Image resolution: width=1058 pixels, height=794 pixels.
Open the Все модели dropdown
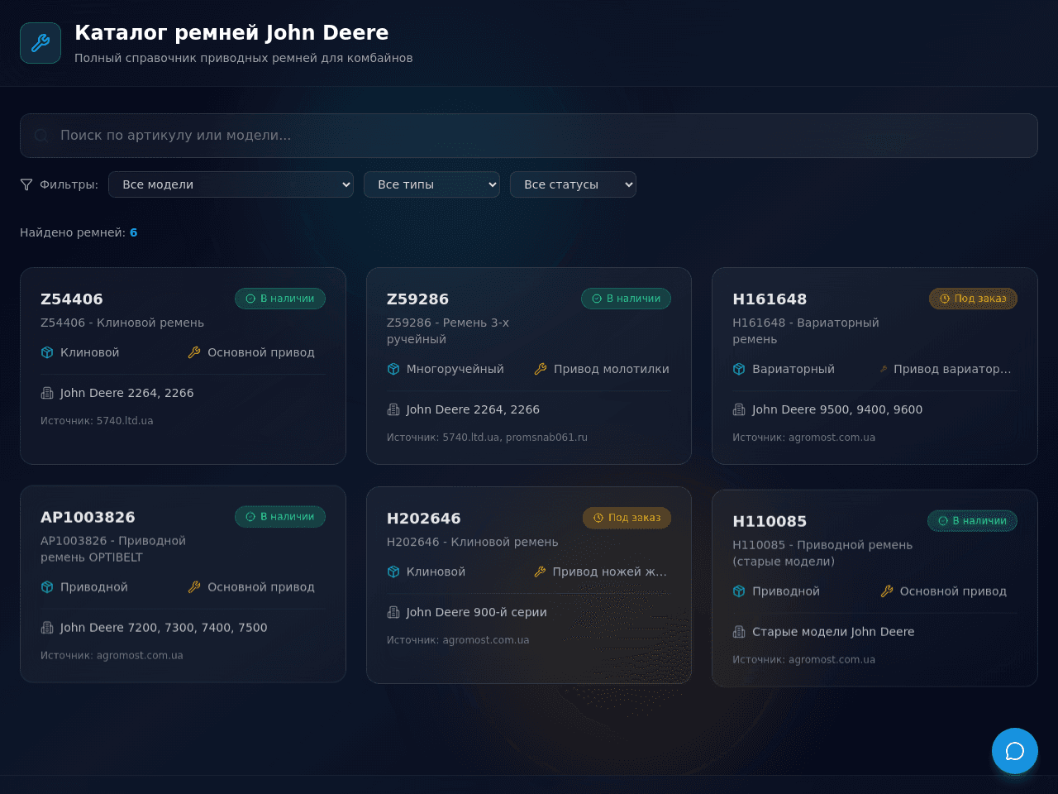tap(231, 184)
